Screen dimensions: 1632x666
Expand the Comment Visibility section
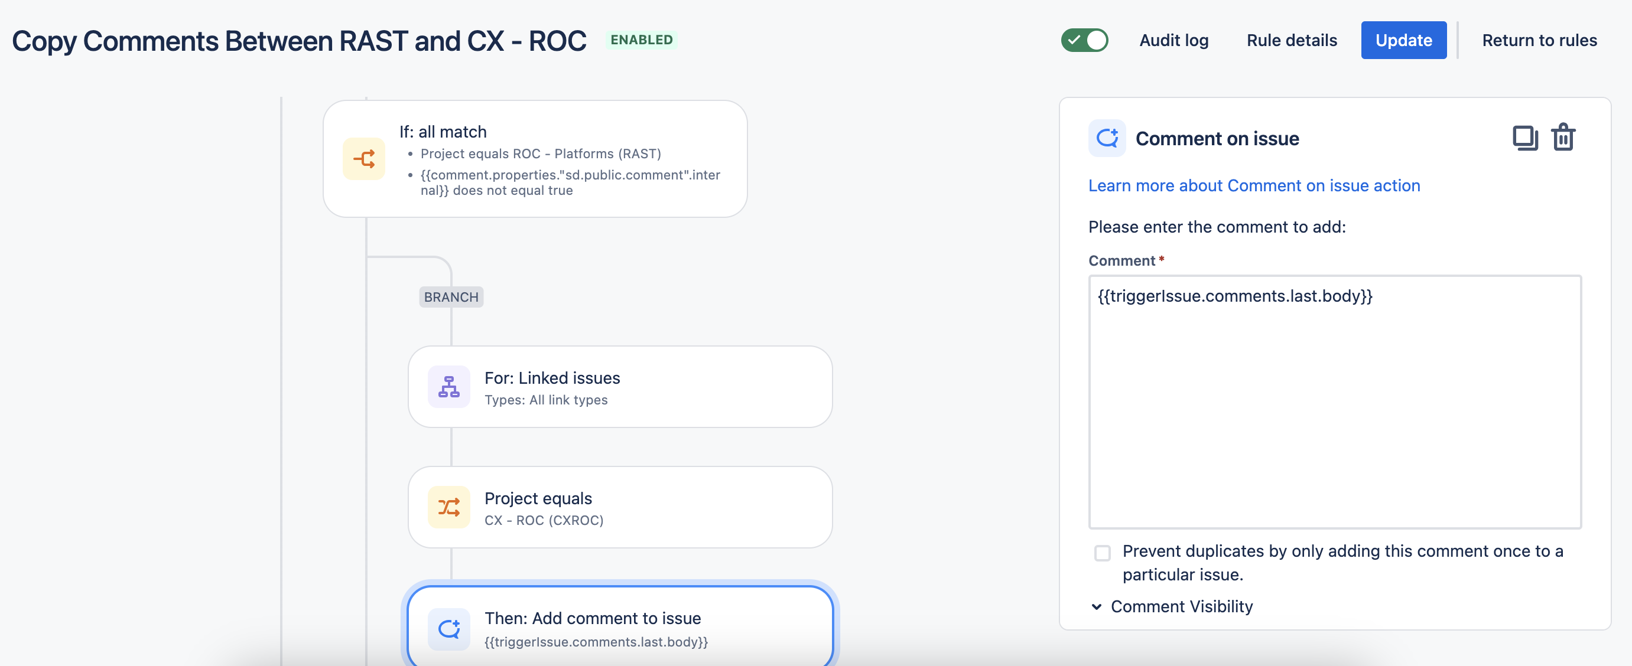click(x=1172, y=606)
